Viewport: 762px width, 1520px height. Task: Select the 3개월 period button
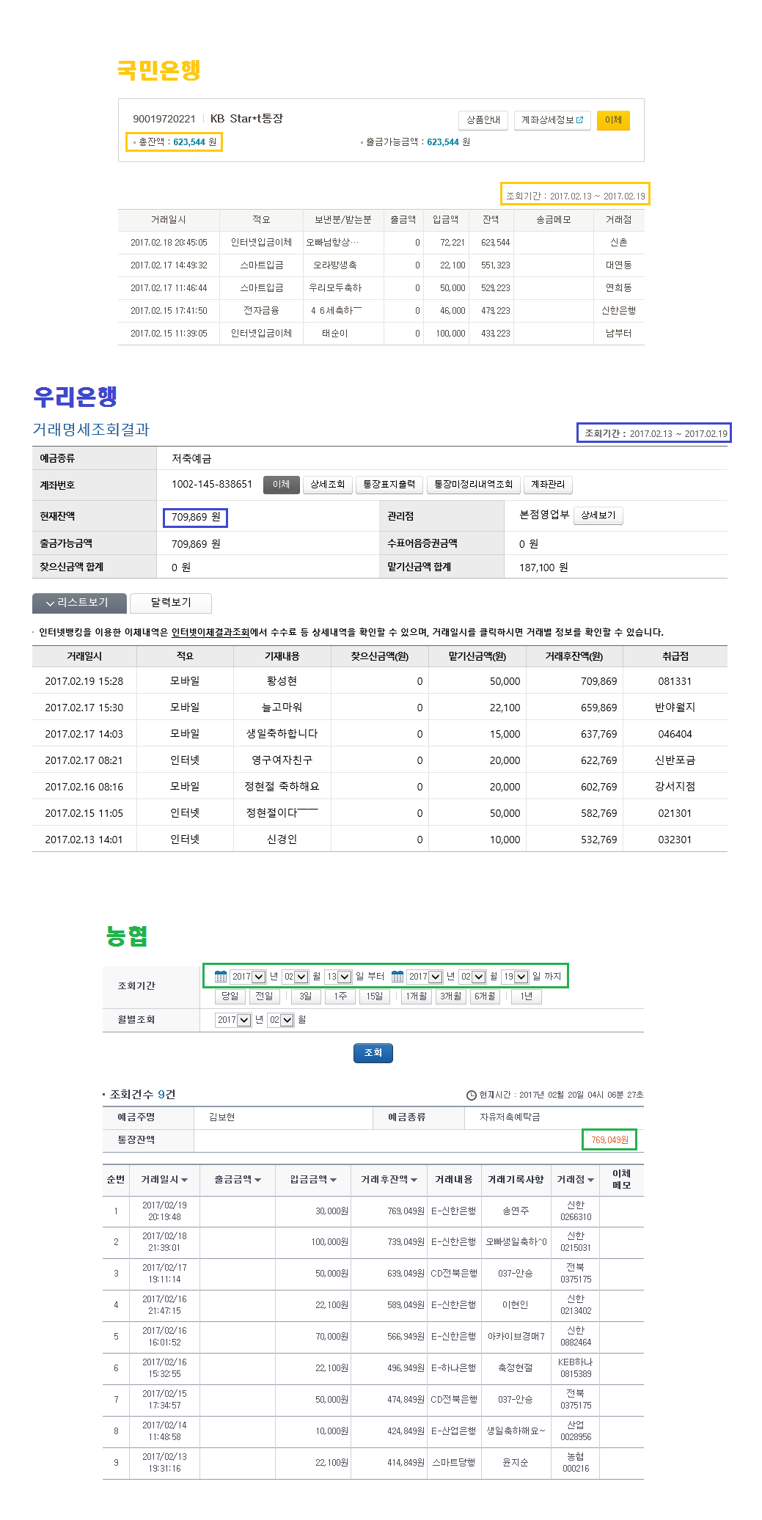coord(451,996)
